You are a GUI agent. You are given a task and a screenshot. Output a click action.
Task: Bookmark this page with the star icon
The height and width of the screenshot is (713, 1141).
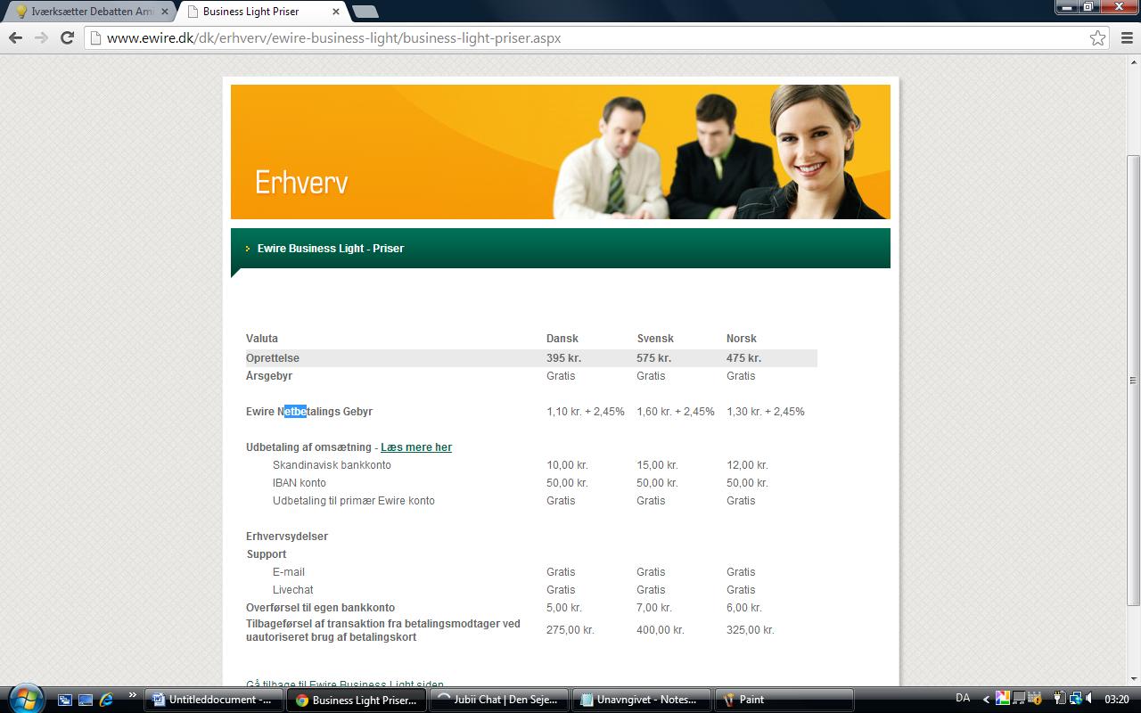pos(1097,38)
